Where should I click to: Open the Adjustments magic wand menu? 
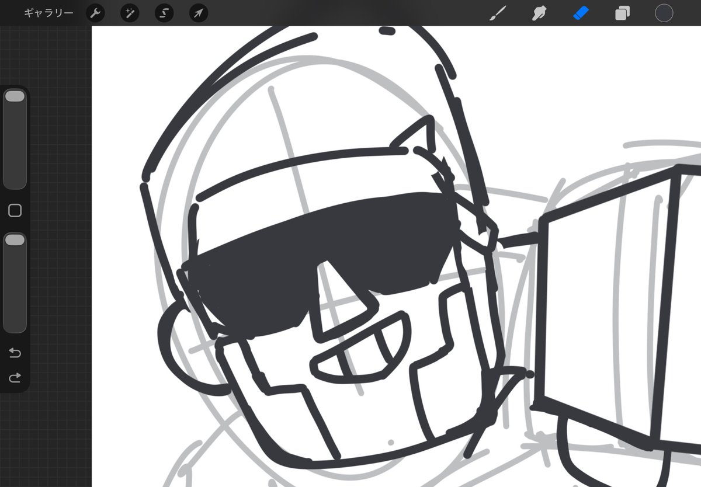click(x=130, y=13)
